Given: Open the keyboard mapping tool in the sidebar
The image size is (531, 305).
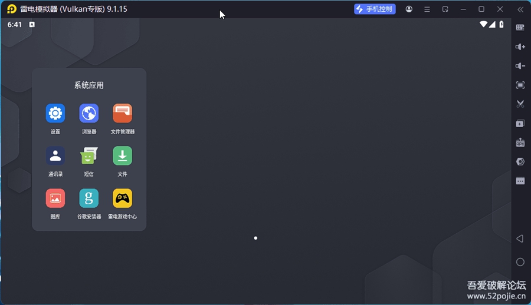Looking at the screenshot, I should point(520,28).
